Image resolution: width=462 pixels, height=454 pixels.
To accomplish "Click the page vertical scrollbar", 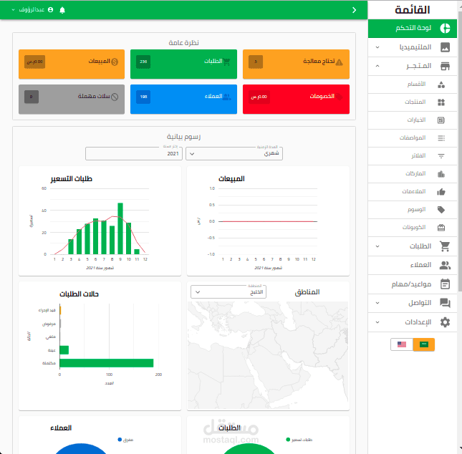I will point(460,150).
